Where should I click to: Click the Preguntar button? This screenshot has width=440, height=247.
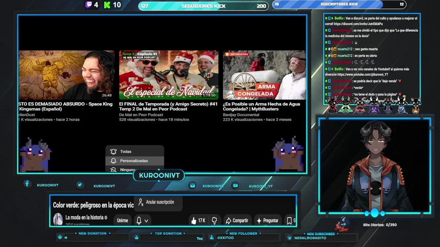point(267,221)
